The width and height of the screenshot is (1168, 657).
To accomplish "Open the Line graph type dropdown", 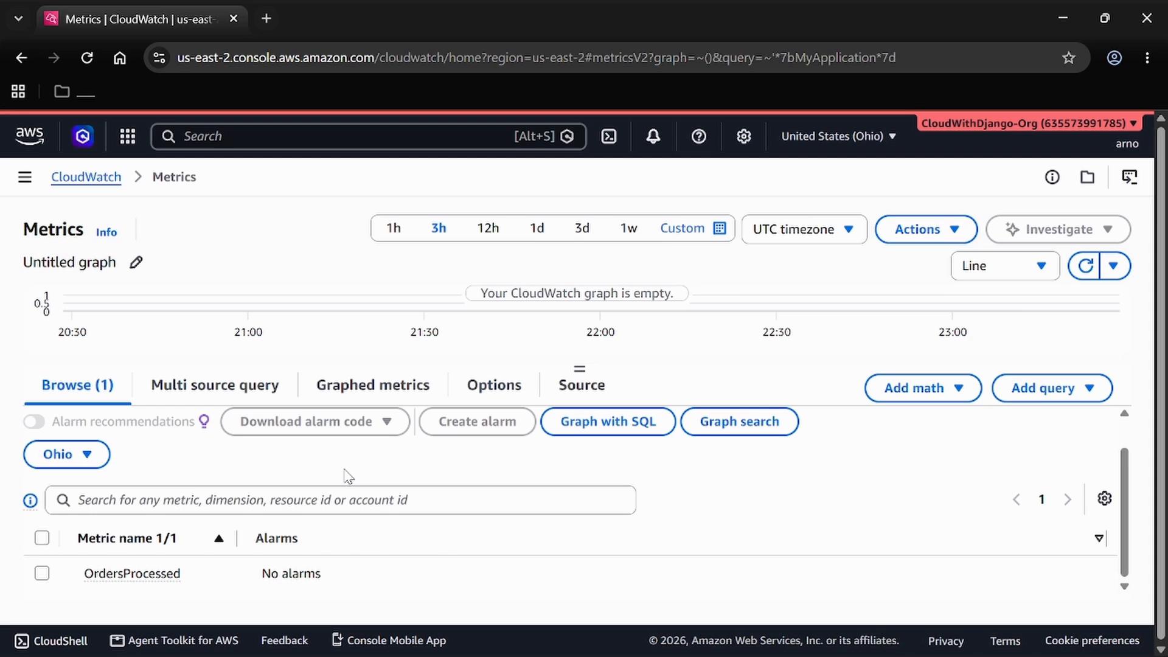I will click(x=1005, y=266).
